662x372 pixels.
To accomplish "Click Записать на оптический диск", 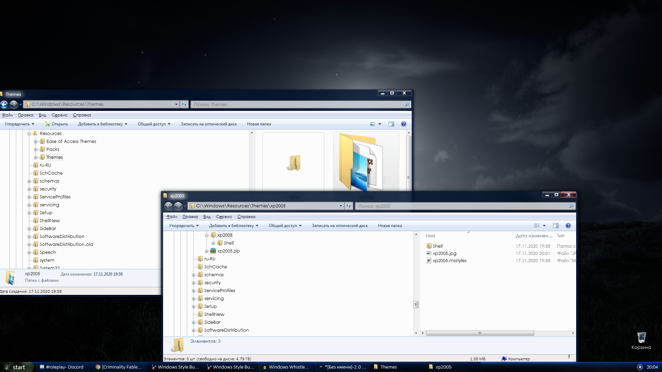I will (339, 226).
